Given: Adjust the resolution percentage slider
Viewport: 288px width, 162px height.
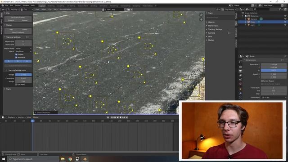Looking at the screenshot, I should coord(274,70).
